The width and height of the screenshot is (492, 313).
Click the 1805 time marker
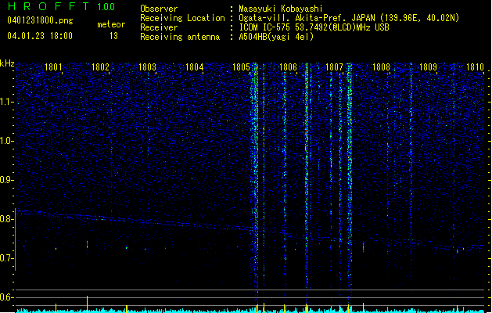tap(241, 67)
